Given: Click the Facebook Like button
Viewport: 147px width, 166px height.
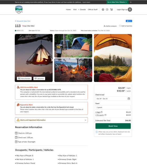Looking at the screenshot, I should [x=129, y=21].
